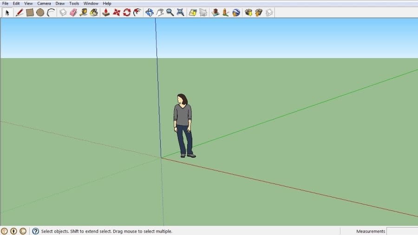Activate the Circle tool
This screenshot has width=418, height=235.
click(x=40, y=13)
